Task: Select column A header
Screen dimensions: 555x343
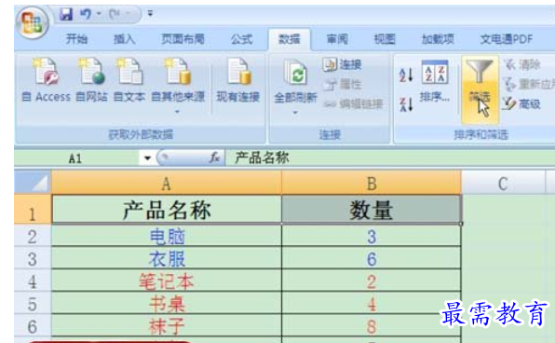Action: click(167, 184)
